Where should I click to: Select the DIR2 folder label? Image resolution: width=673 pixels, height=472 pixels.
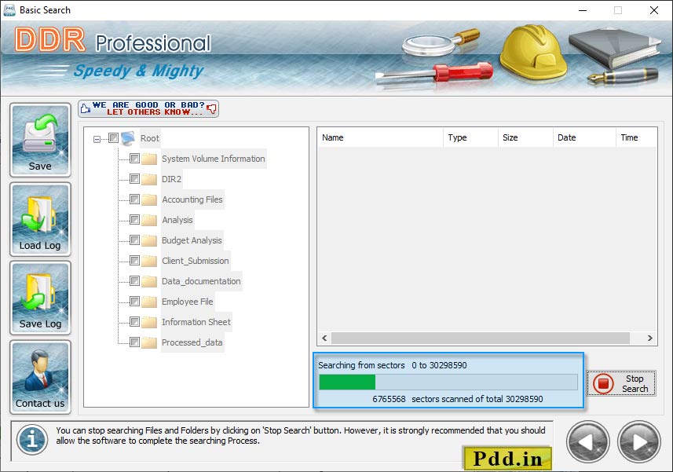172,179
